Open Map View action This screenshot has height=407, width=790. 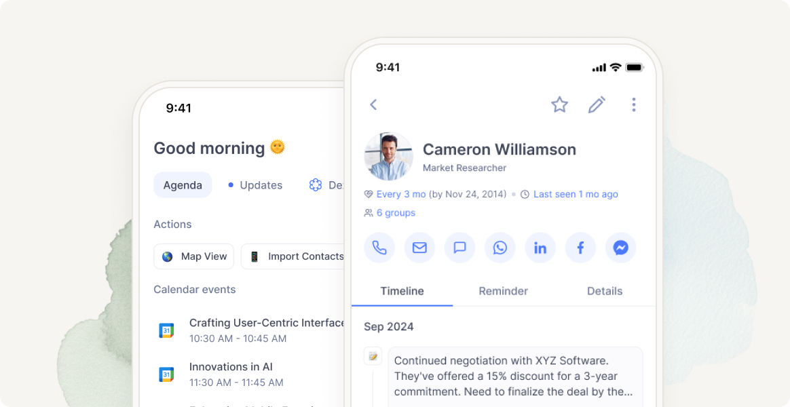(x=194, y=256)
